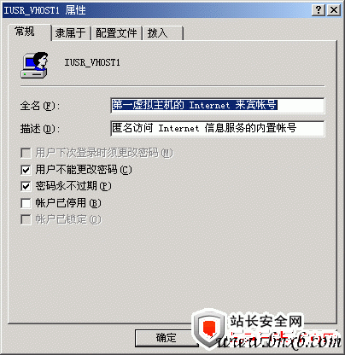Screen dimensions: 345x355
Task: Open the 隶属于 tab
Action: 71,33
